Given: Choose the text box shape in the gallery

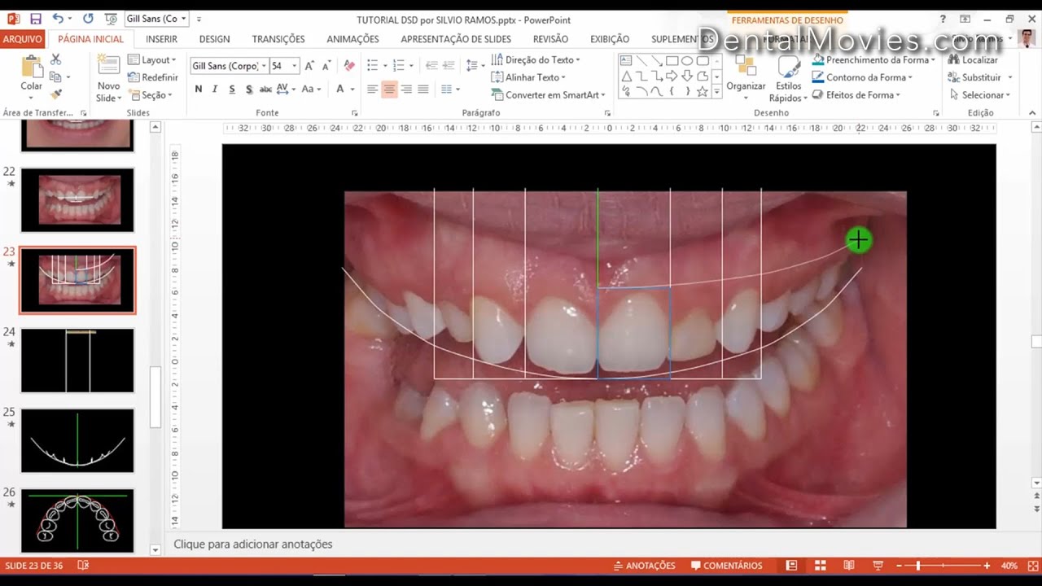Looking at the screenshot, I should pyautogui.click(x=626, y=60).
